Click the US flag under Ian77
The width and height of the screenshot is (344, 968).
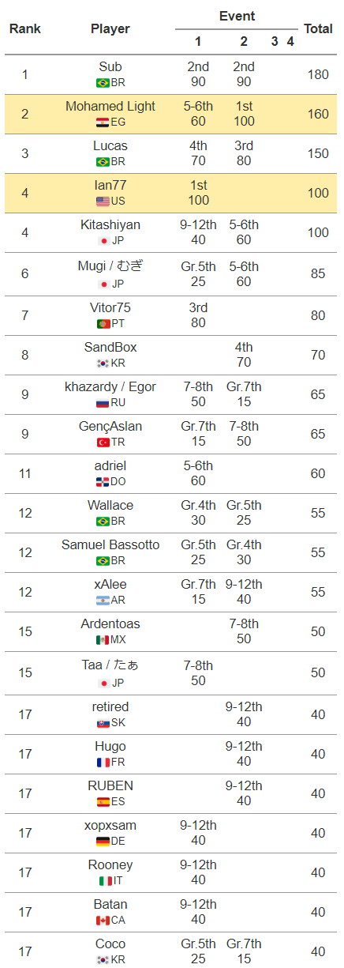103,202
